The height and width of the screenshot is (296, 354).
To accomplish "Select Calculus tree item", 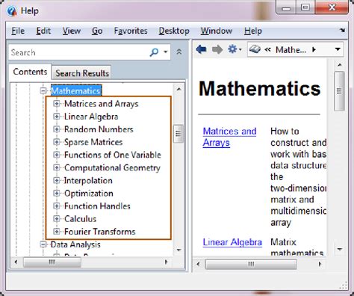I will (80, 219).
